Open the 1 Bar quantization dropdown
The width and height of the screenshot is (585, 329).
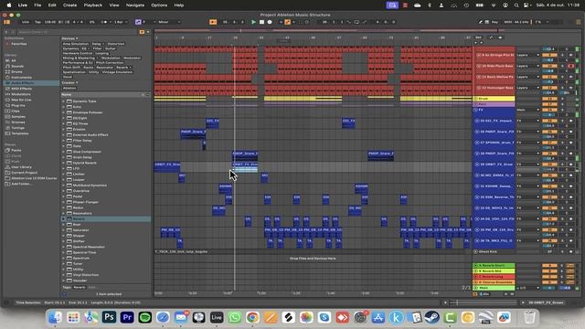pyautogui.click(x=120, y=22)
